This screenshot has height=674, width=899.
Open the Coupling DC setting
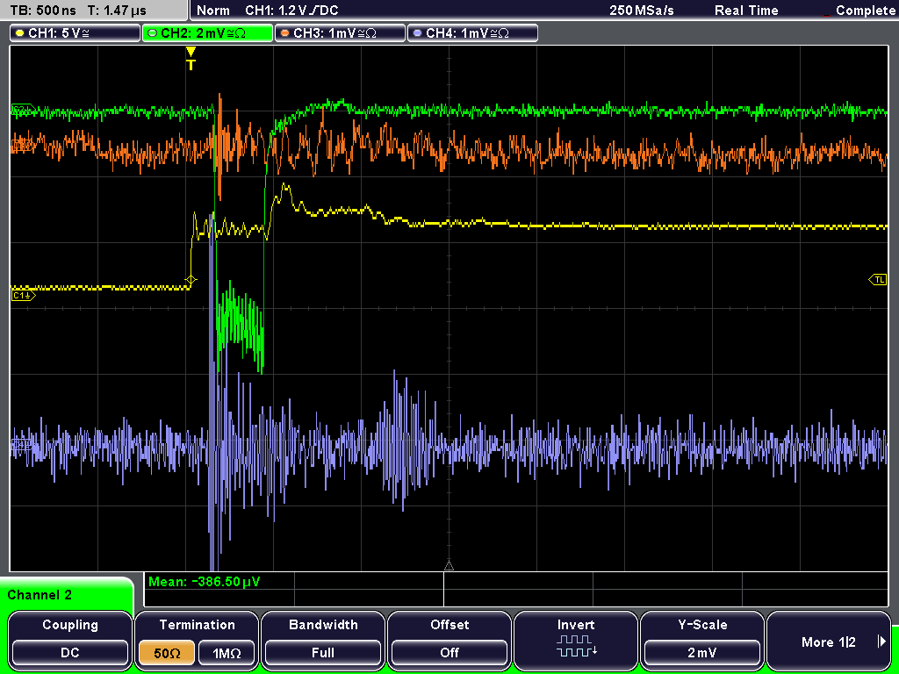point(70,640)
